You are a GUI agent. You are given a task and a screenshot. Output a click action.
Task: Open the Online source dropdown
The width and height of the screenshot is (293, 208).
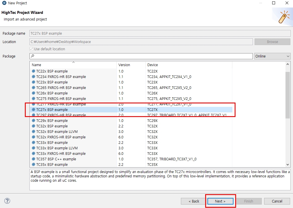coord(272,56)
